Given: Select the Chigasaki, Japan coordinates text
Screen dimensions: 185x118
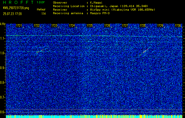Looking at the screenshot, I should [119, 6].
